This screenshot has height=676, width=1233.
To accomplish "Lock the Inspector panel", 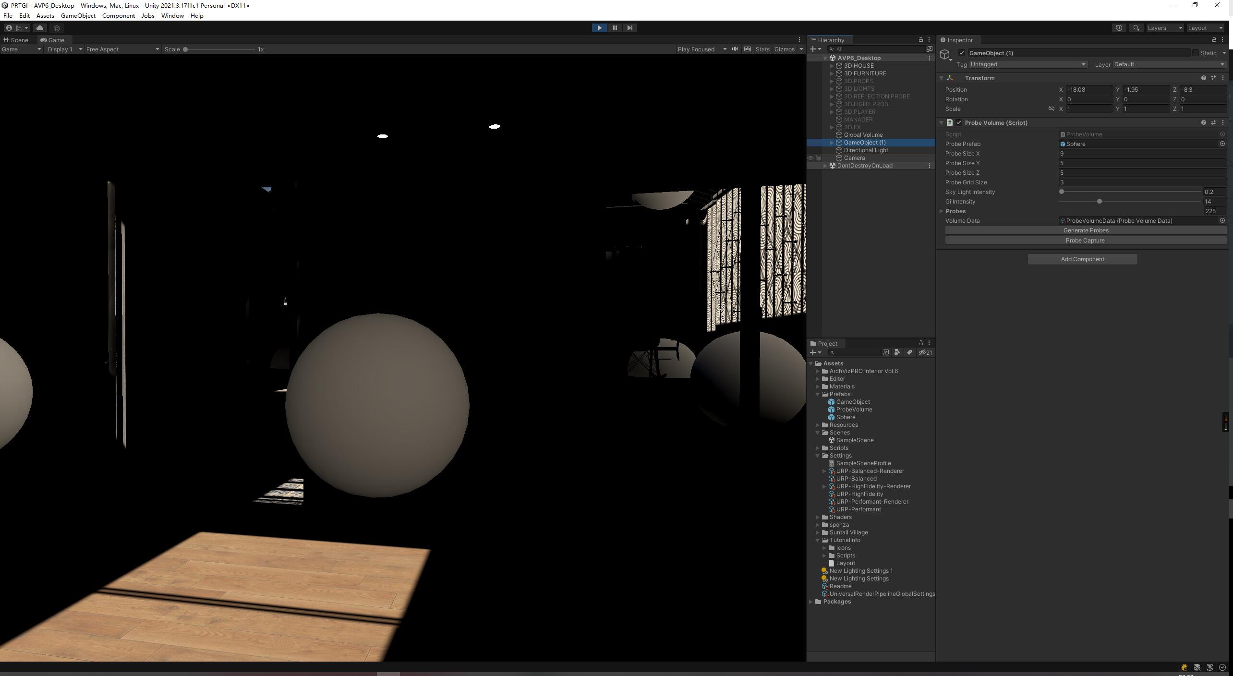I will click(x=1214, y=39).
